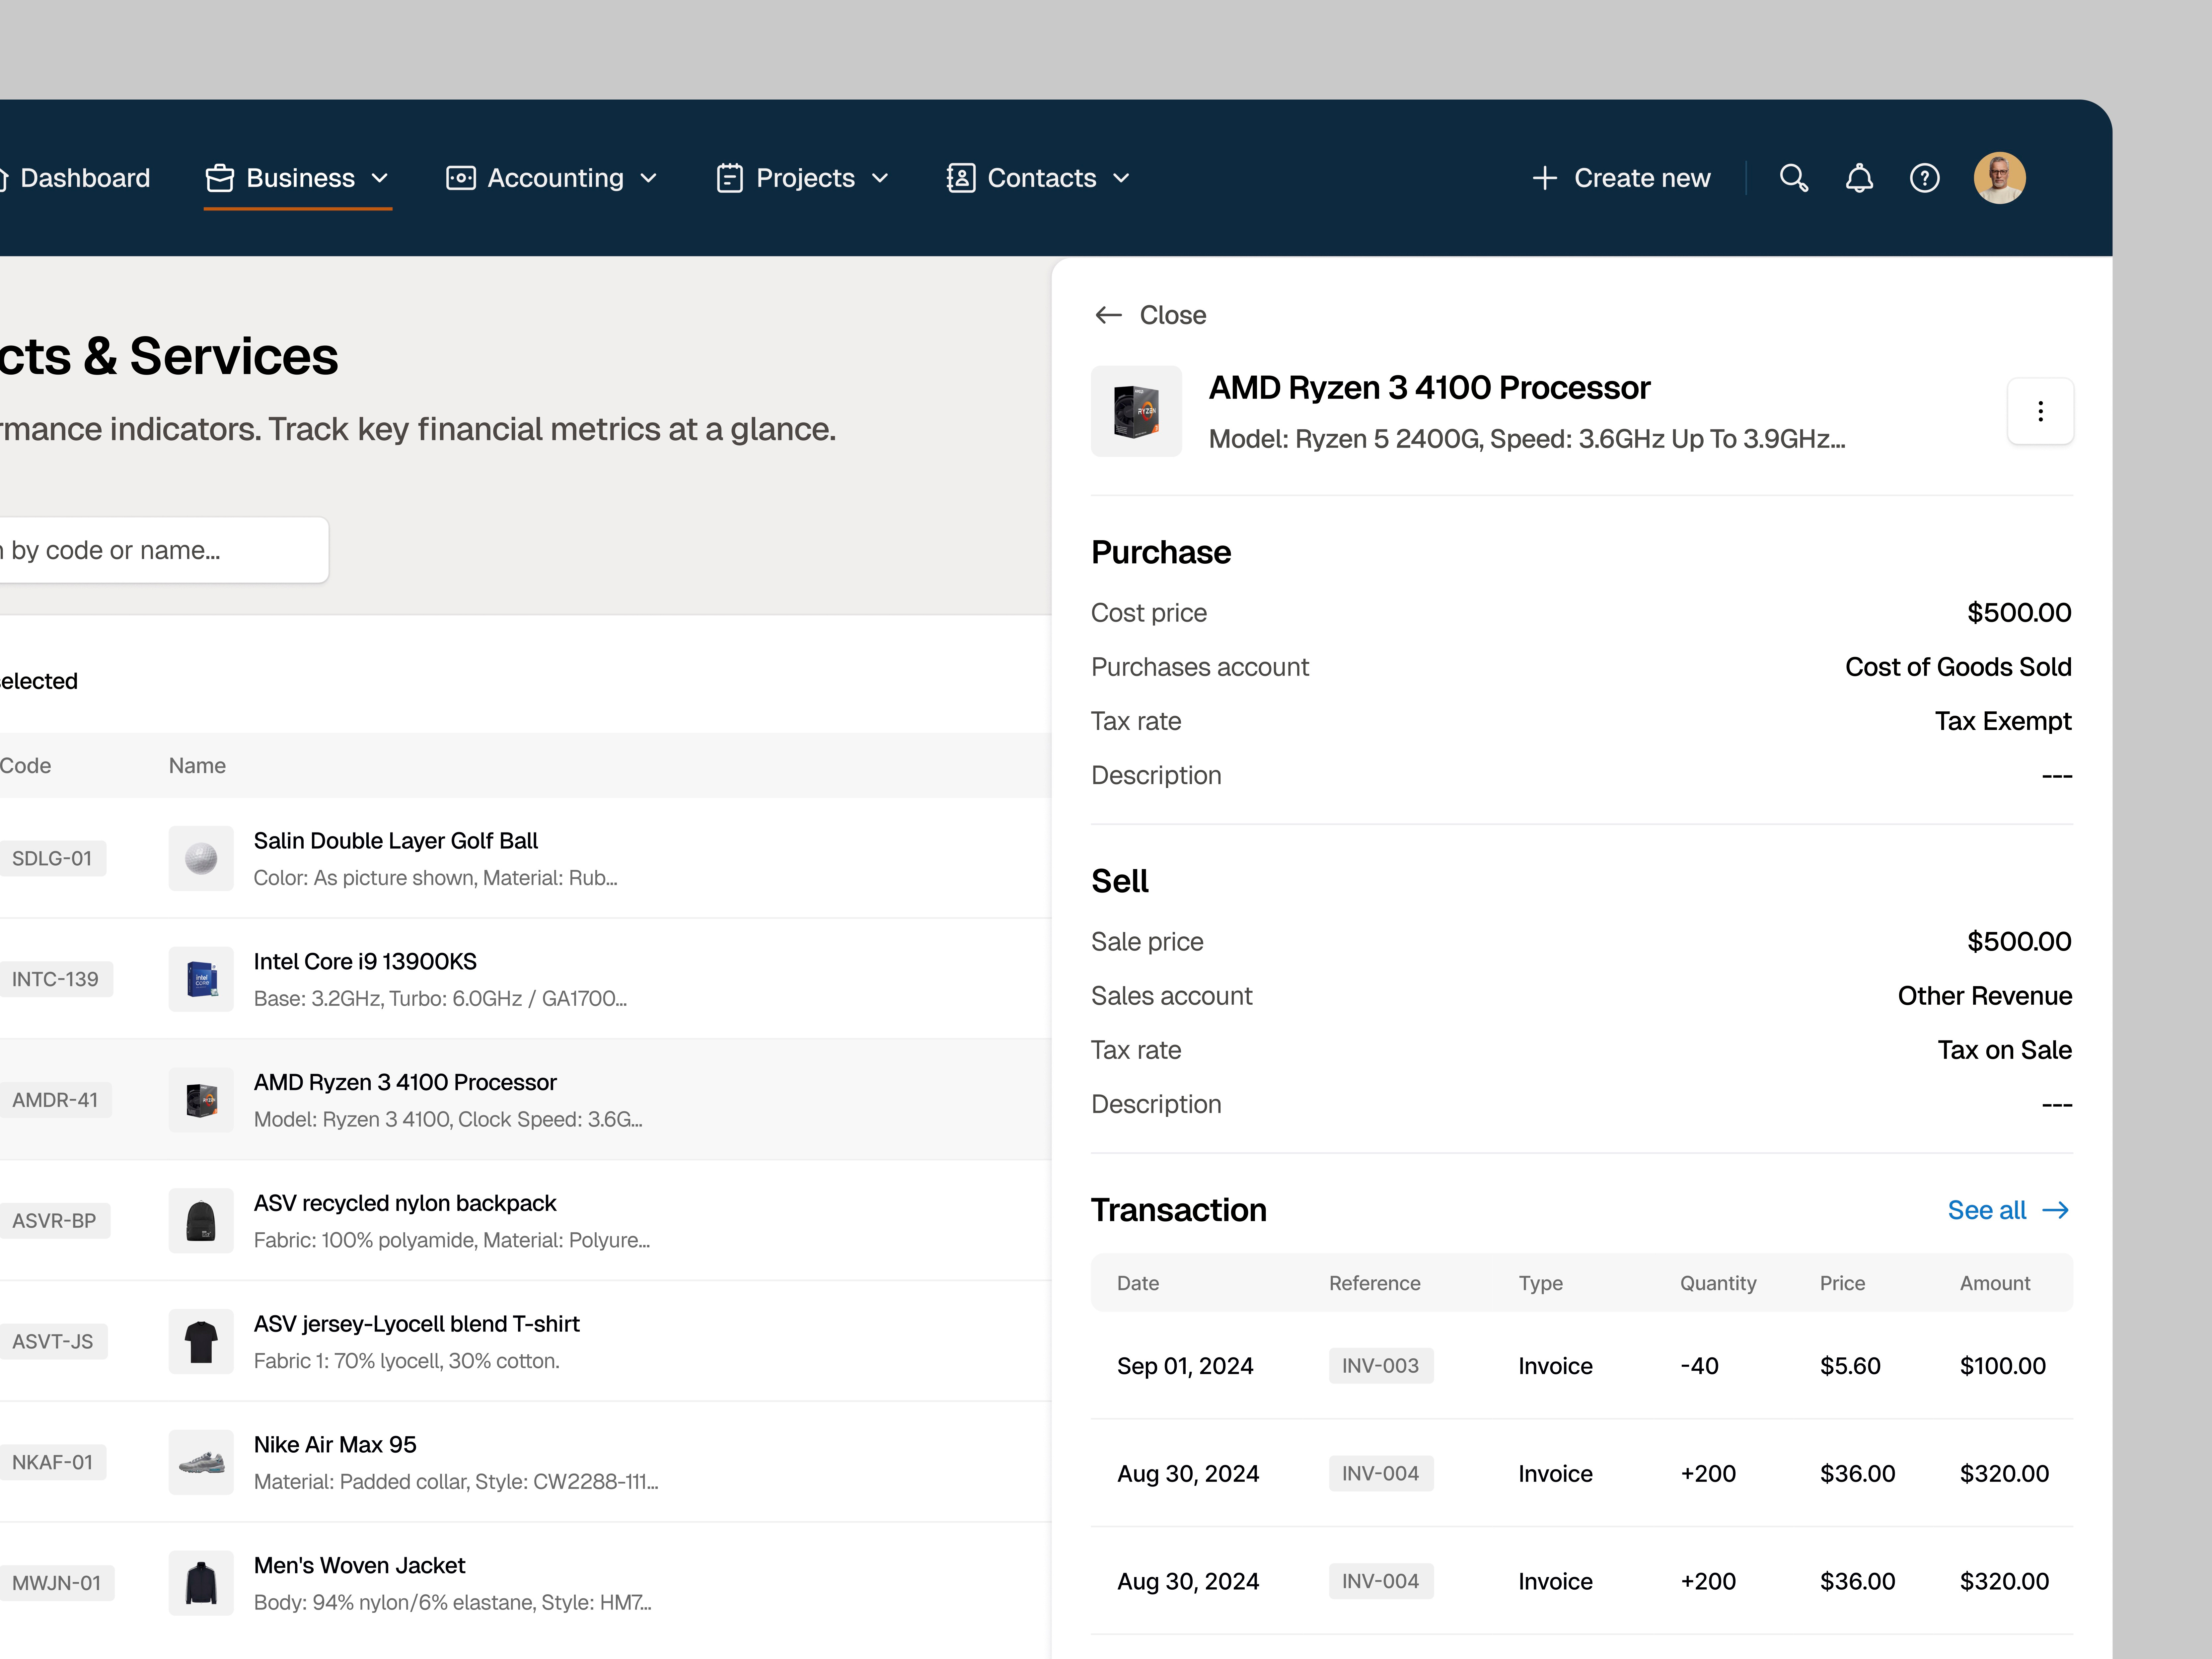Click the Salin Golf Ball thumbnail
The height and width of the screenshot is (1659, 2212).
point(201,858)
